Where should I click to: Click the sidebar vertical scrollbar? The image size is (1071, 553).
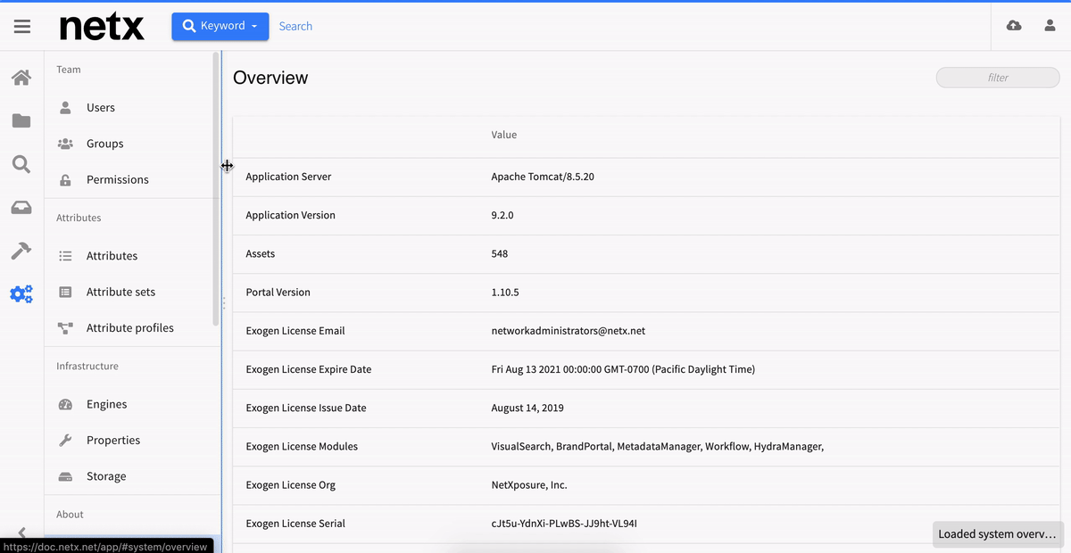216,187
